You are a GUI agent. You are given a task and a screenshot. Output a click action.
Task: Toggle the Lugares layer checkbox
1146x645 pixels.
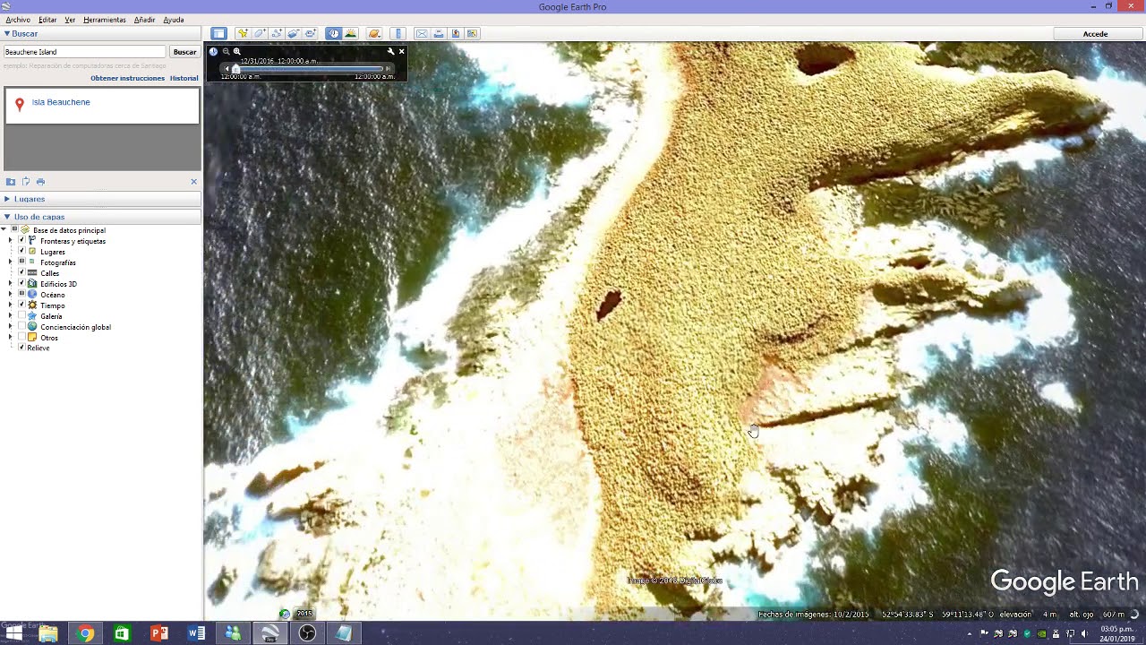[x=21, y=251]
